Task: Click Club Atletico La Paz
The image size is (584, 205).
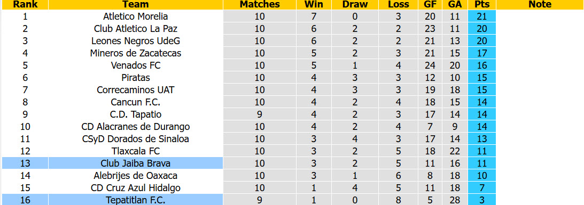Action: 136,29
